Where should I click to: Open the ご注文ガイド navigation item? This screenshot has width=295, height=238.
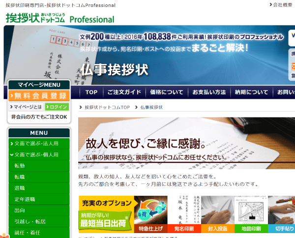[124, 92]
